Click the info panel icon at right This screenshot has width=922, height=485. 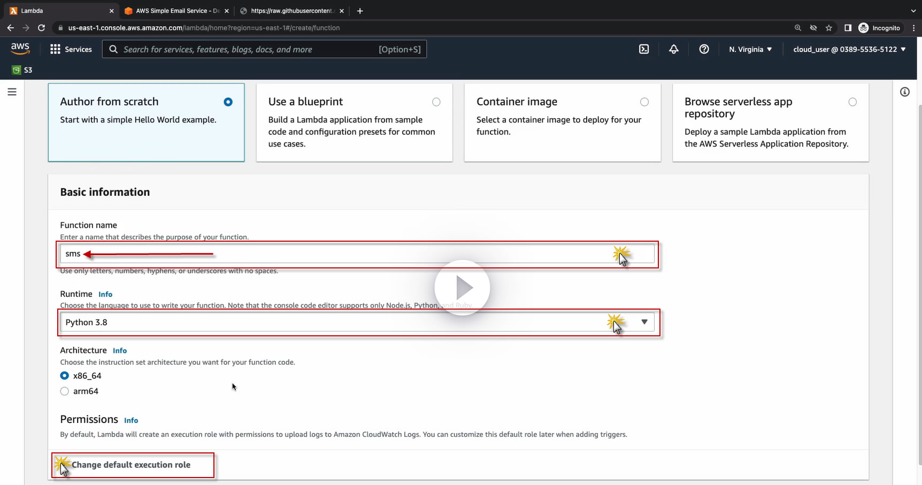click(904, 92)
